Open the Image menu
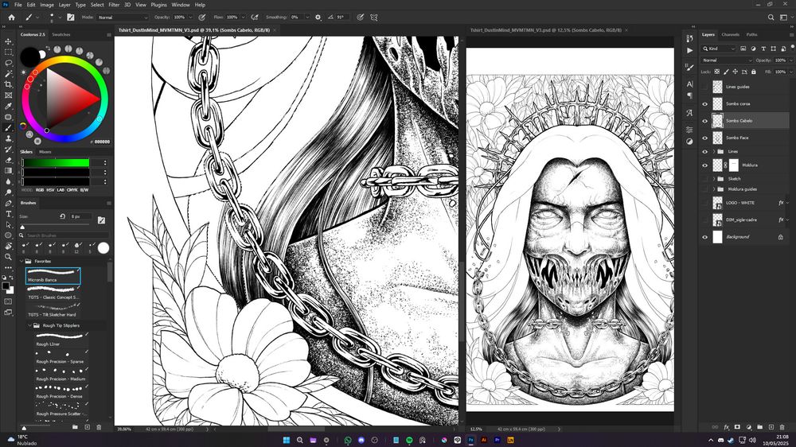This screenshot has width=796, height=447. point(47,5)
